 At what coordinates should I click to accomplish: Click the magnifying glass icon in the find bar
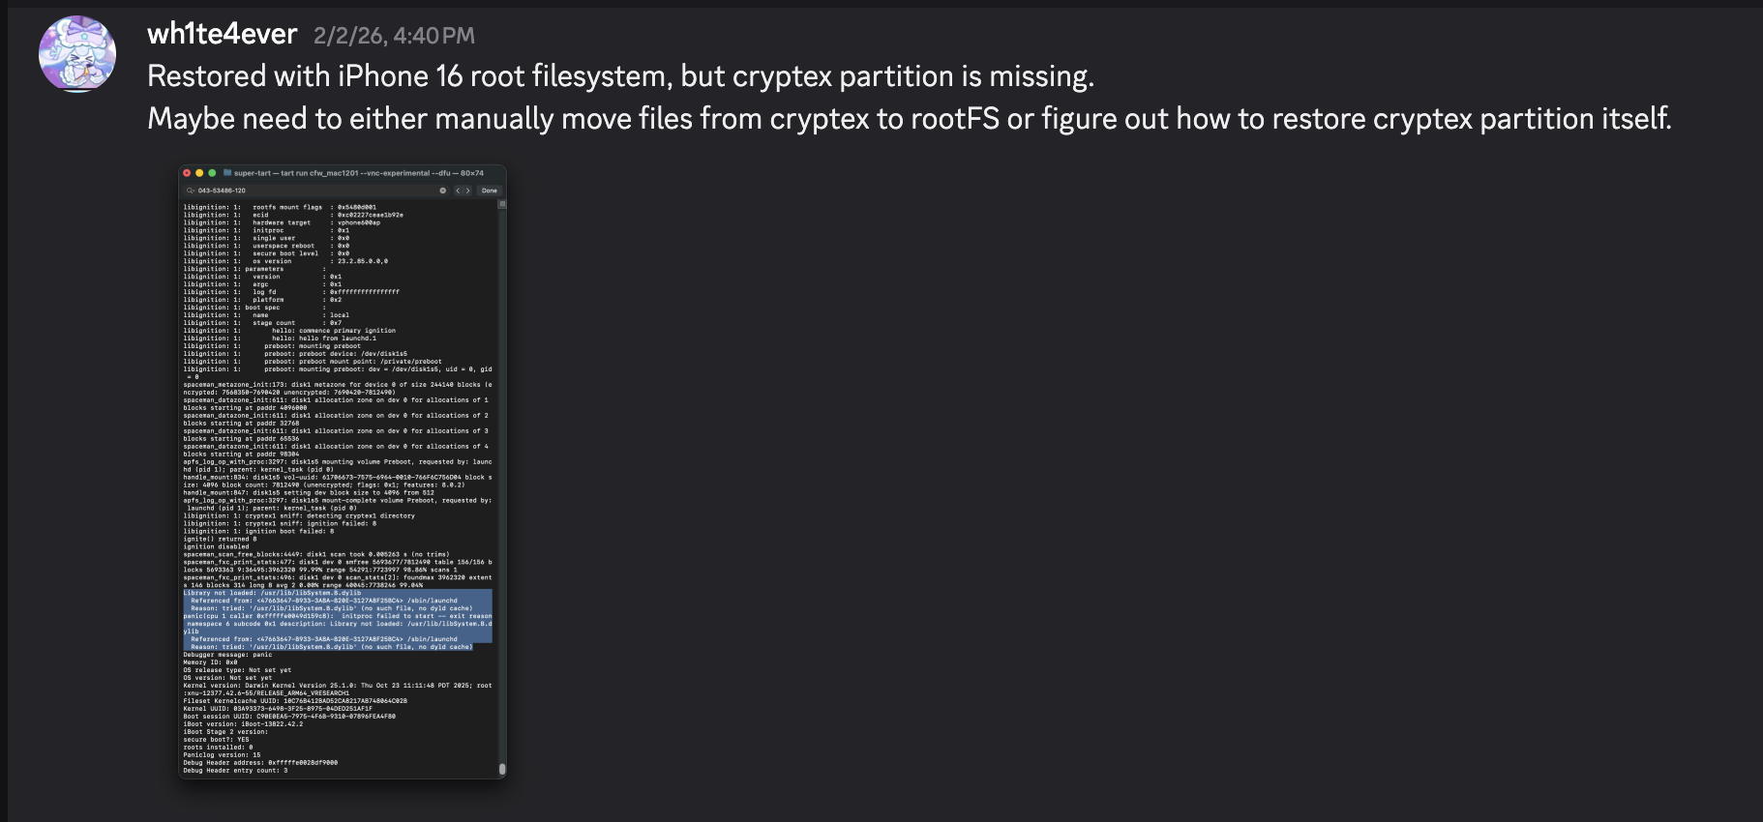pos(190,191)
